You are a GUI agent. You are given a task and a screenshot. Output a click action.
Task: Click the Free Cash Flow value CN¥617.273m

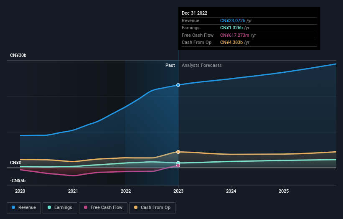(234, 35)
